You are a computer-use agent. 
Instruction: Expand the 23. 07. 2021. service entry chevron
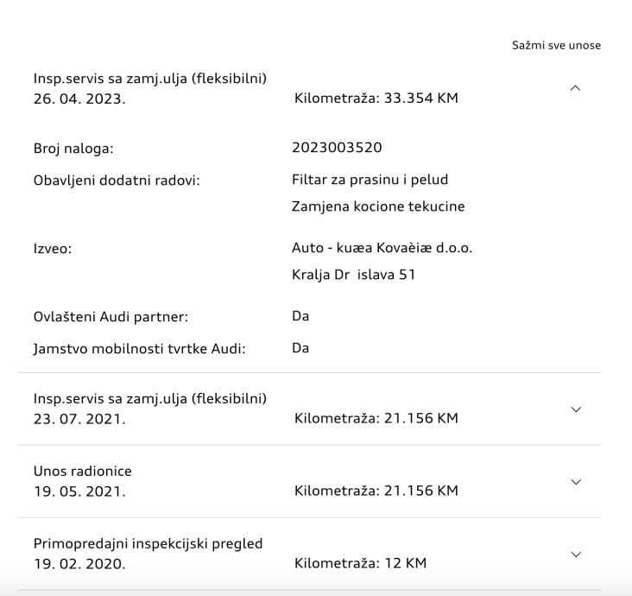[x=577, y=409]
